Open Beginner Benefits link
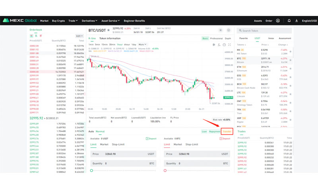Screen dimensions: 318x196 tap(134, 21)
